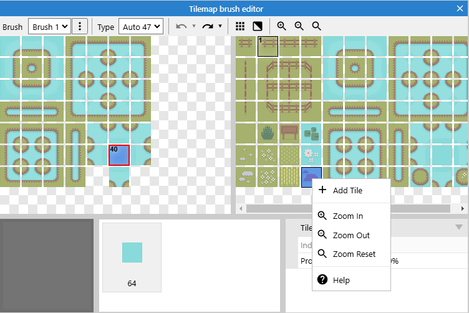This screenshot has width=469, height=313.
Task: Expand the undo history dropdown arrow
Action: point(194,27)
